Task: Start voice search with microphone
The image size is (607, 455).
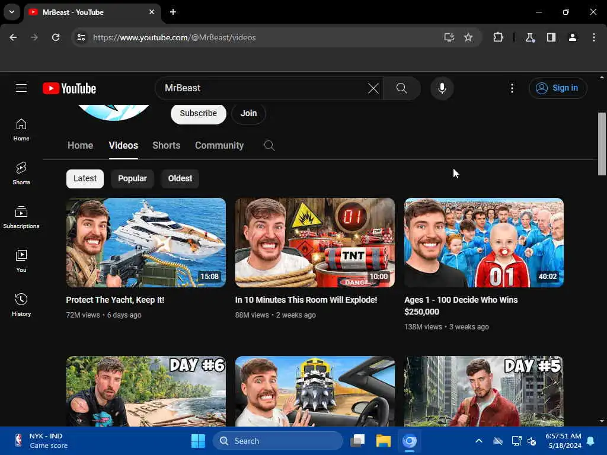Action: point(442,88)
